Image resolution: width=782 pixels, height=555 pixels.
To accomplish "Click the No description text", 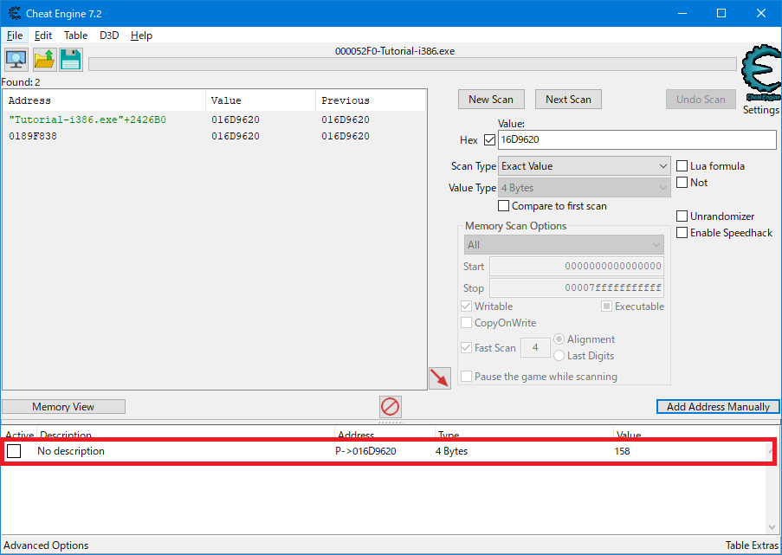I will click(71, 451).
